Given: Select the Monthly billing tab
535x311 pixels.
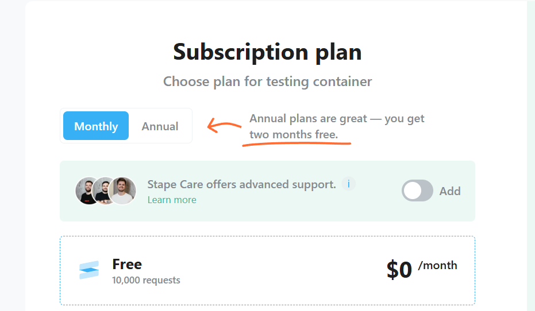Looking at the screenshot, I should coord(96,126).
